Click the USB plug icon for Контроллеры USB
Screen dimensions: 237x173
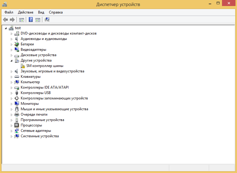tap(17, 93)
